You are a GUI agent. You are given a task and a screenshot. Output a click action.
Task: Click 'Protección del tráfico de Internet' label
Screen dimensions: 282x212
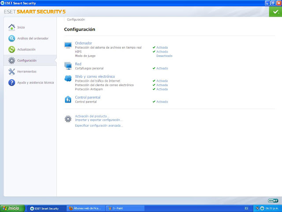pyautogui.click(x=98, y=81)
